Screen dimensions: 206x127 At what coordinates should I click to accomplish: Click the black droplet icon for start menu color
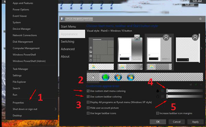pos(158,91)
